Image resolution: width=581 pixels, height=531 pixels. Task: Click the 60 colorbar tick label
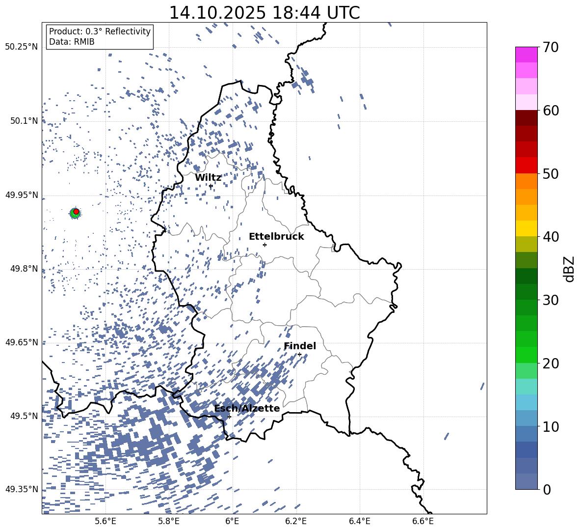551,111
